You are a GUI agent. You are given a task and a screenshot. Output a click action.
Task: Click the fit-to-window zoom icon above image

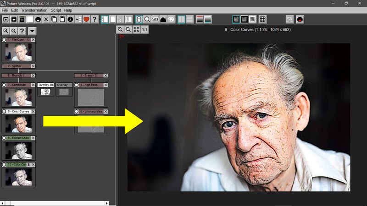point(136,30)
